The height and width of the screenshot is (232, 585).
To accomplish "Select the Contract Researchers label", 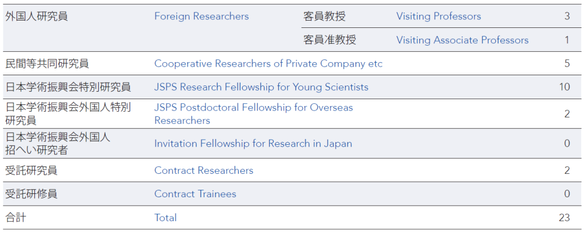I will coord(204,170).
